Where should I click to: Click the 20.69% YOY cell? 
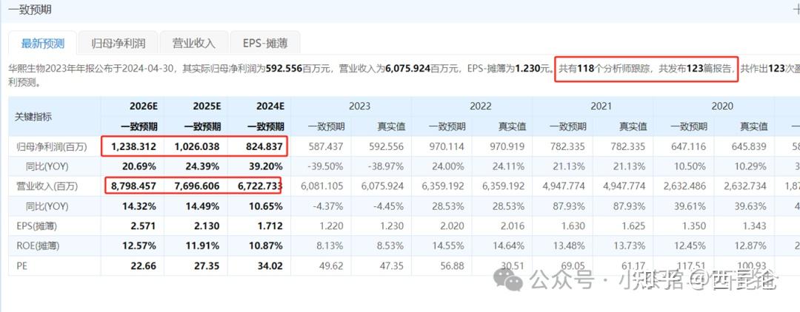139,166
